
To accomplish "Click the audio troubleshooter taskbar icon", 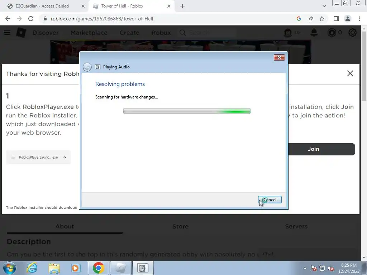I will click(143, 268).
